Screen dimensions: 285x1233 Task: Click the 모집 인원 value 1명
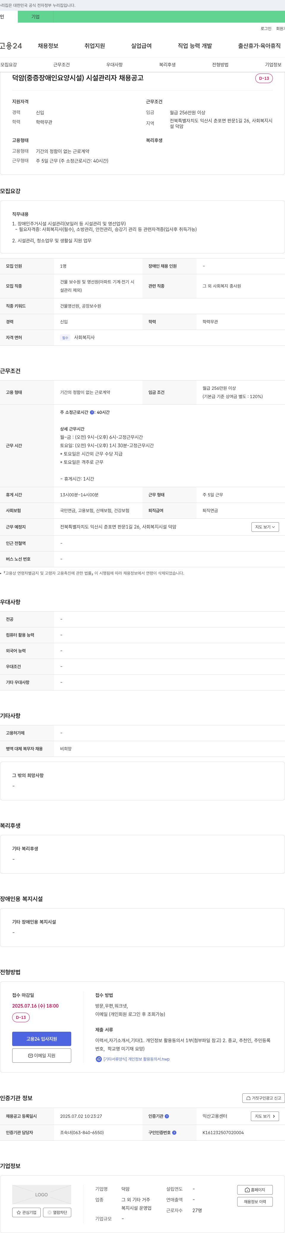64,266
